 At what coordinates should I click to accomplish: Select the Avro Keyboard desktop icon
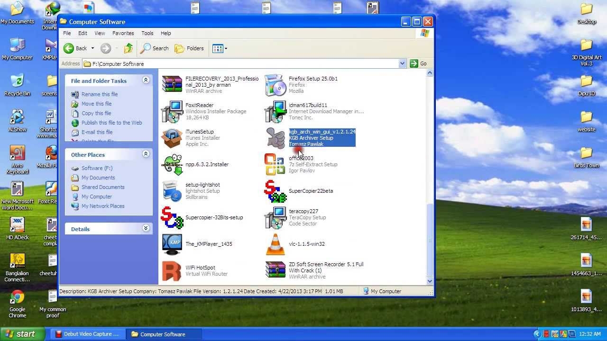pyautogui.click(x=17, y=153)
